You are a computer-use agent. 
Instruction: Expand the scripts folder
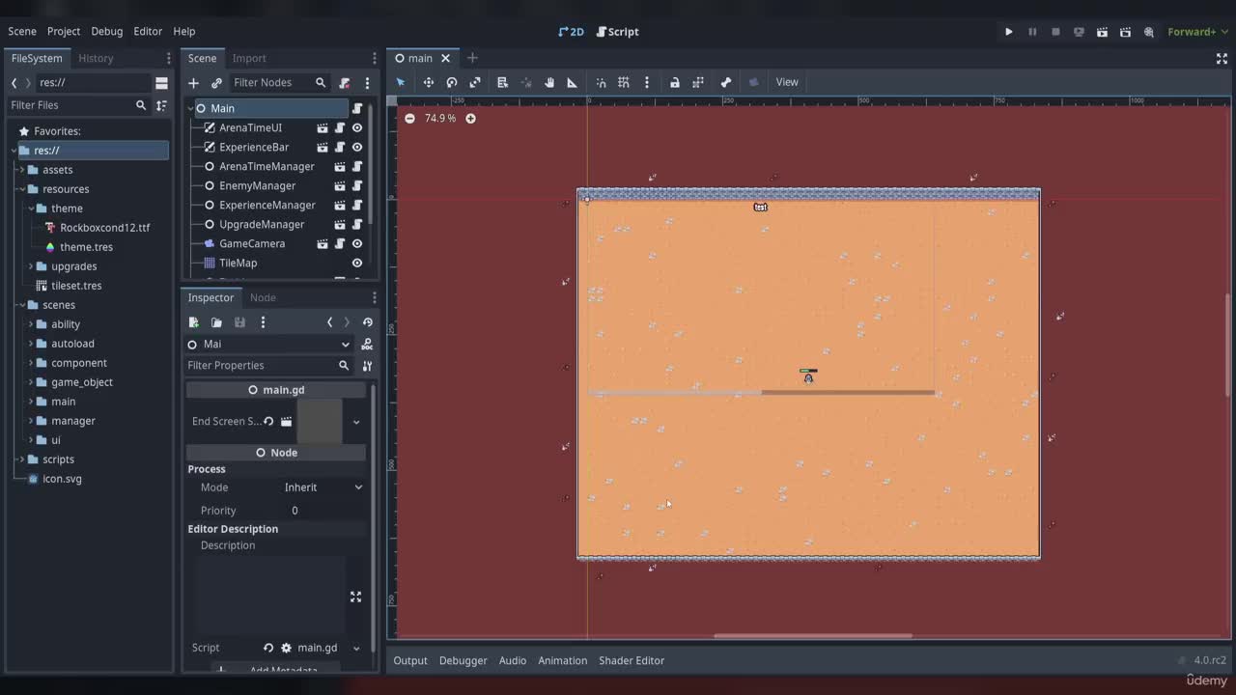tap(21, 459)
